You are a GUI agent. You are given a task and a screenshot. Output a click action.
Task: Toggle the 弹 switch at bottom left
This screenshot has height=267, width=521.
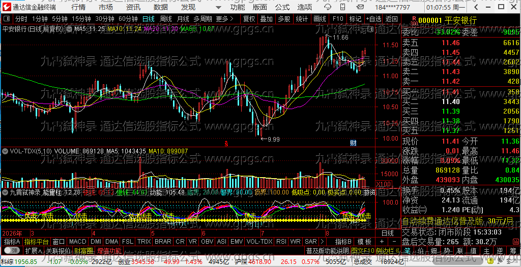(x=11, y=250)
